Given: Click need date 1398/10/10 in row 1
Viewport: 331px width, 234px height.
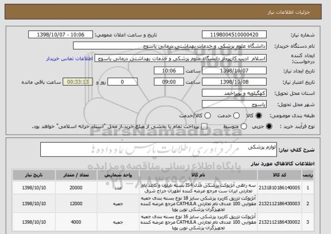Looking at the screenshot, I should pyautogui.click(x=34, y=188).
